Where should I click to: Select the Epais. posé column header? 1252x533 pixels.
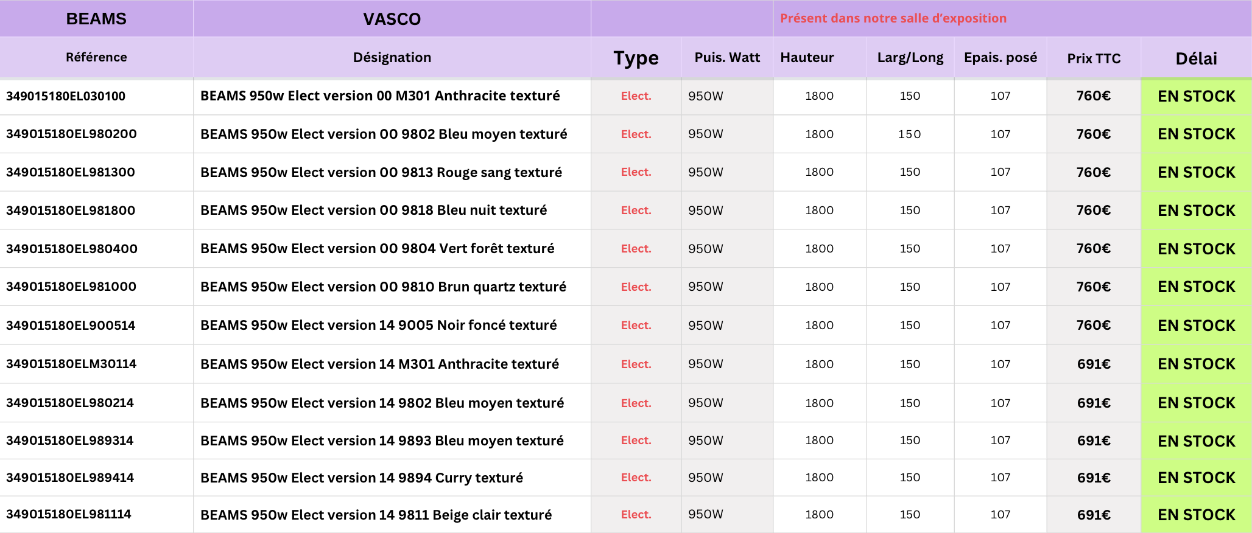click(x=1000, y=57)
